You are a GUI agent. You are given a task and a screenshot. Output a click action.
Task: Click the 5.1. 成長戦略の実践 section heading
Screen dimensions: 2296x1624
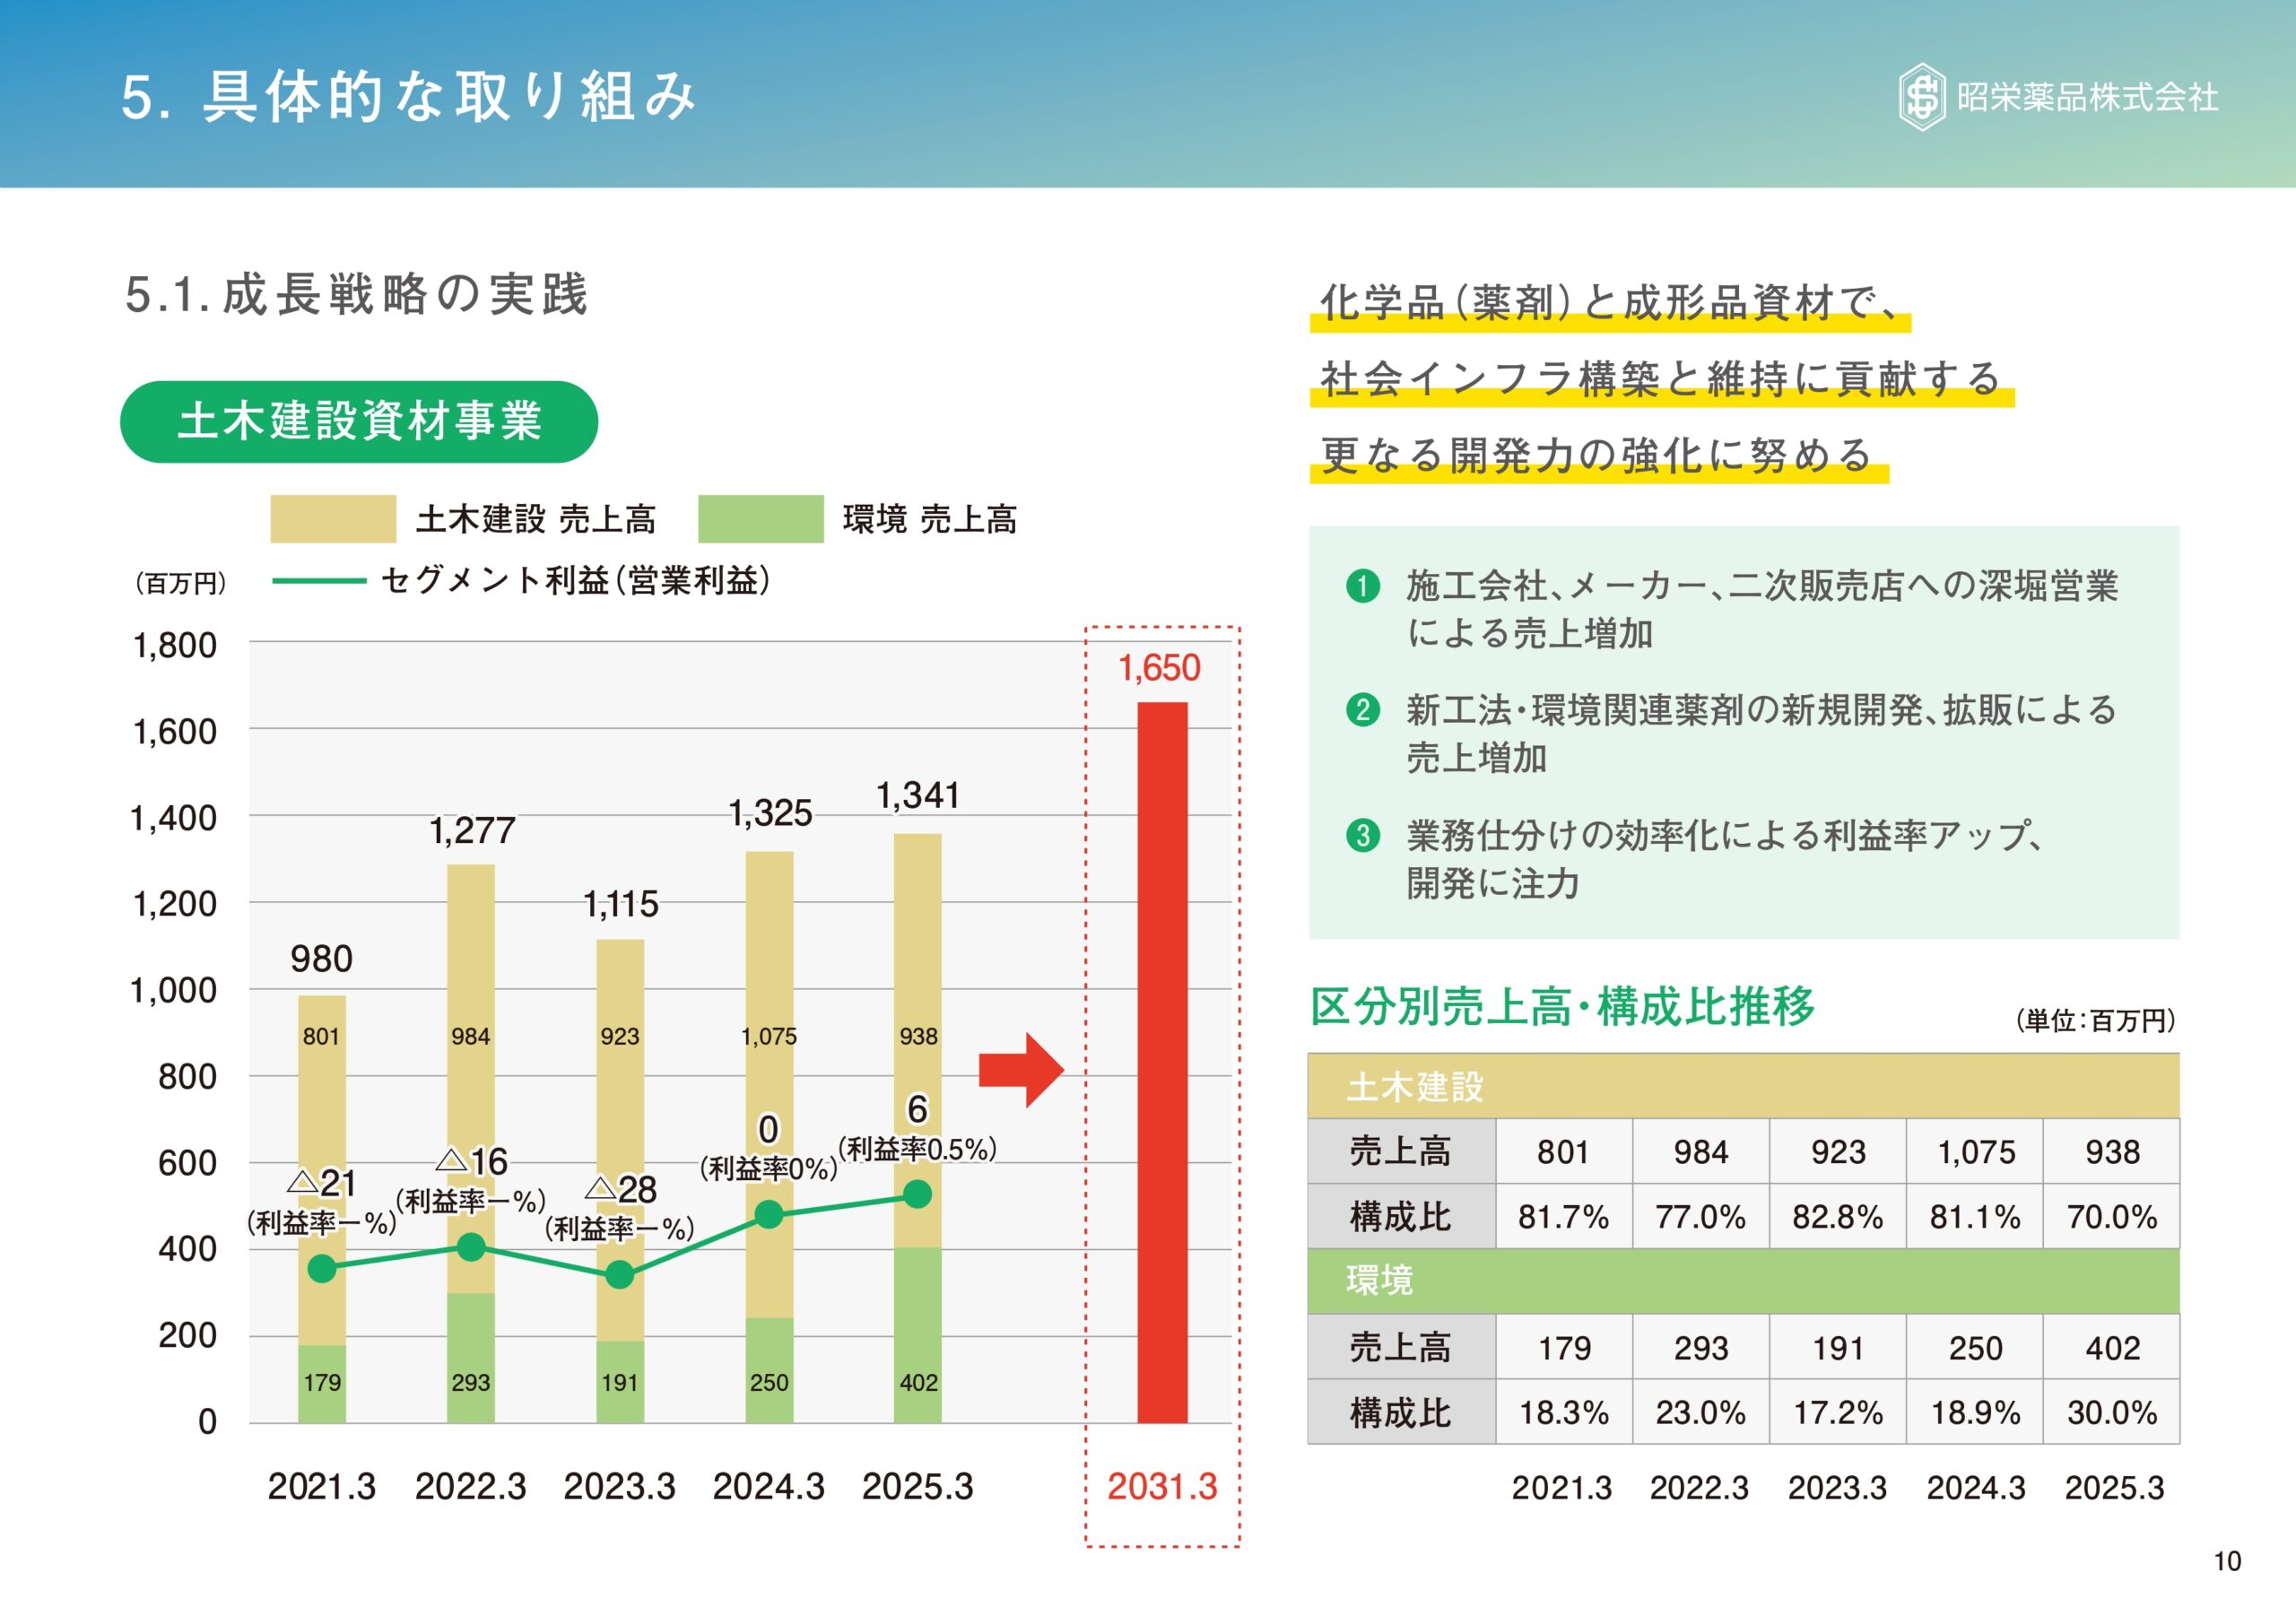coord(355,292)
